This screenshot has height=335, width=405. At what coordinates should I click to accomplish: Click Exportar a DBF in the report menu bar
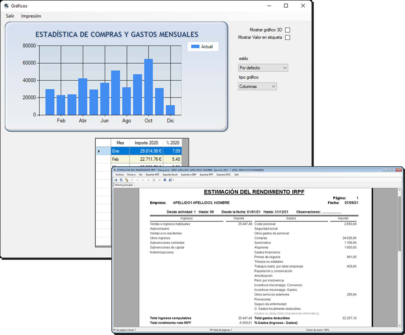click(189, 175)
